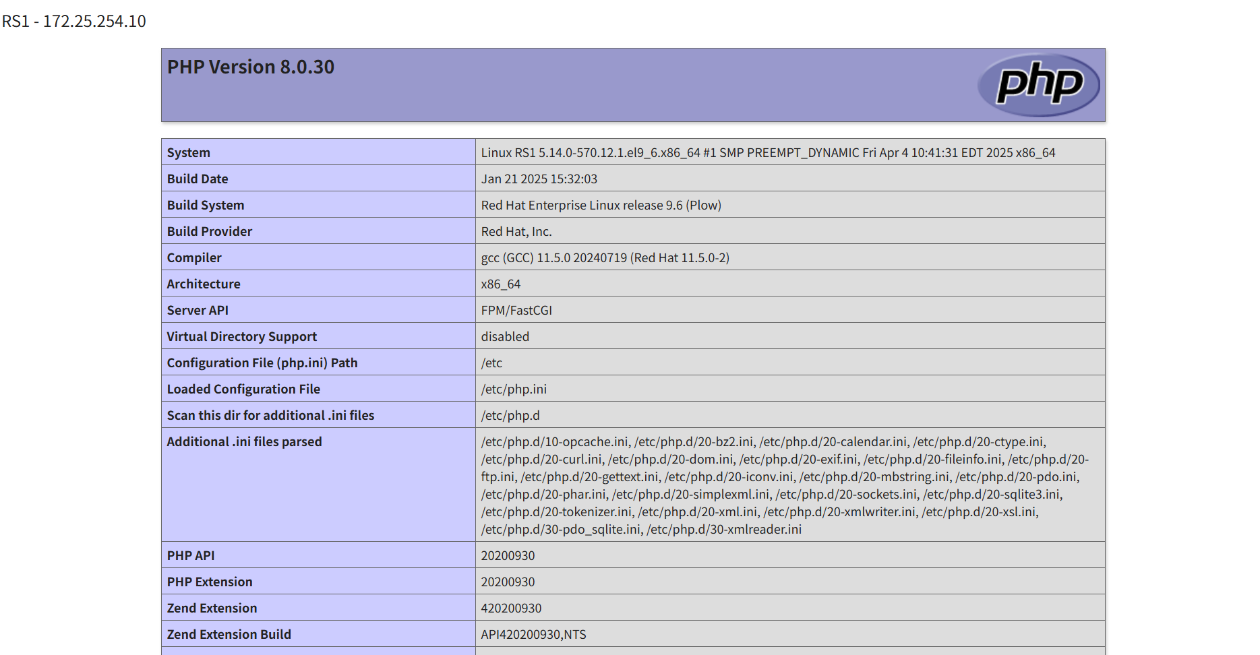
Task: Select the 'PHP Version 8.0.30' heading
Action: click(x=251, y=67)
